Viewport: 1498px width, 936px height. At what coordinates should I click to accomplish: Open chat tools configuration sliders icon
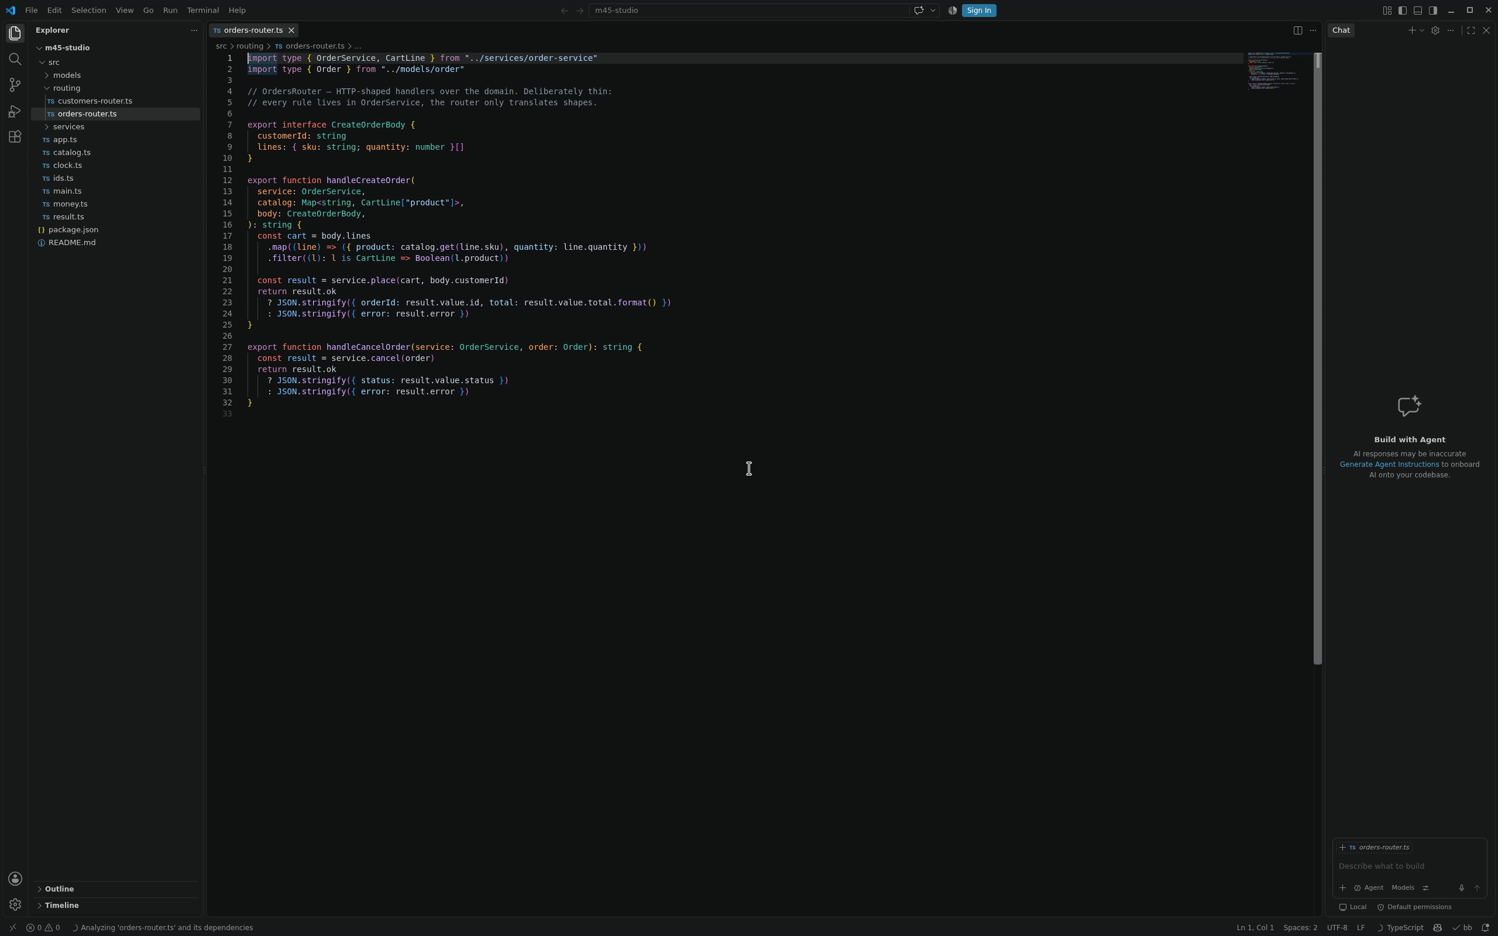[1425, 887]
